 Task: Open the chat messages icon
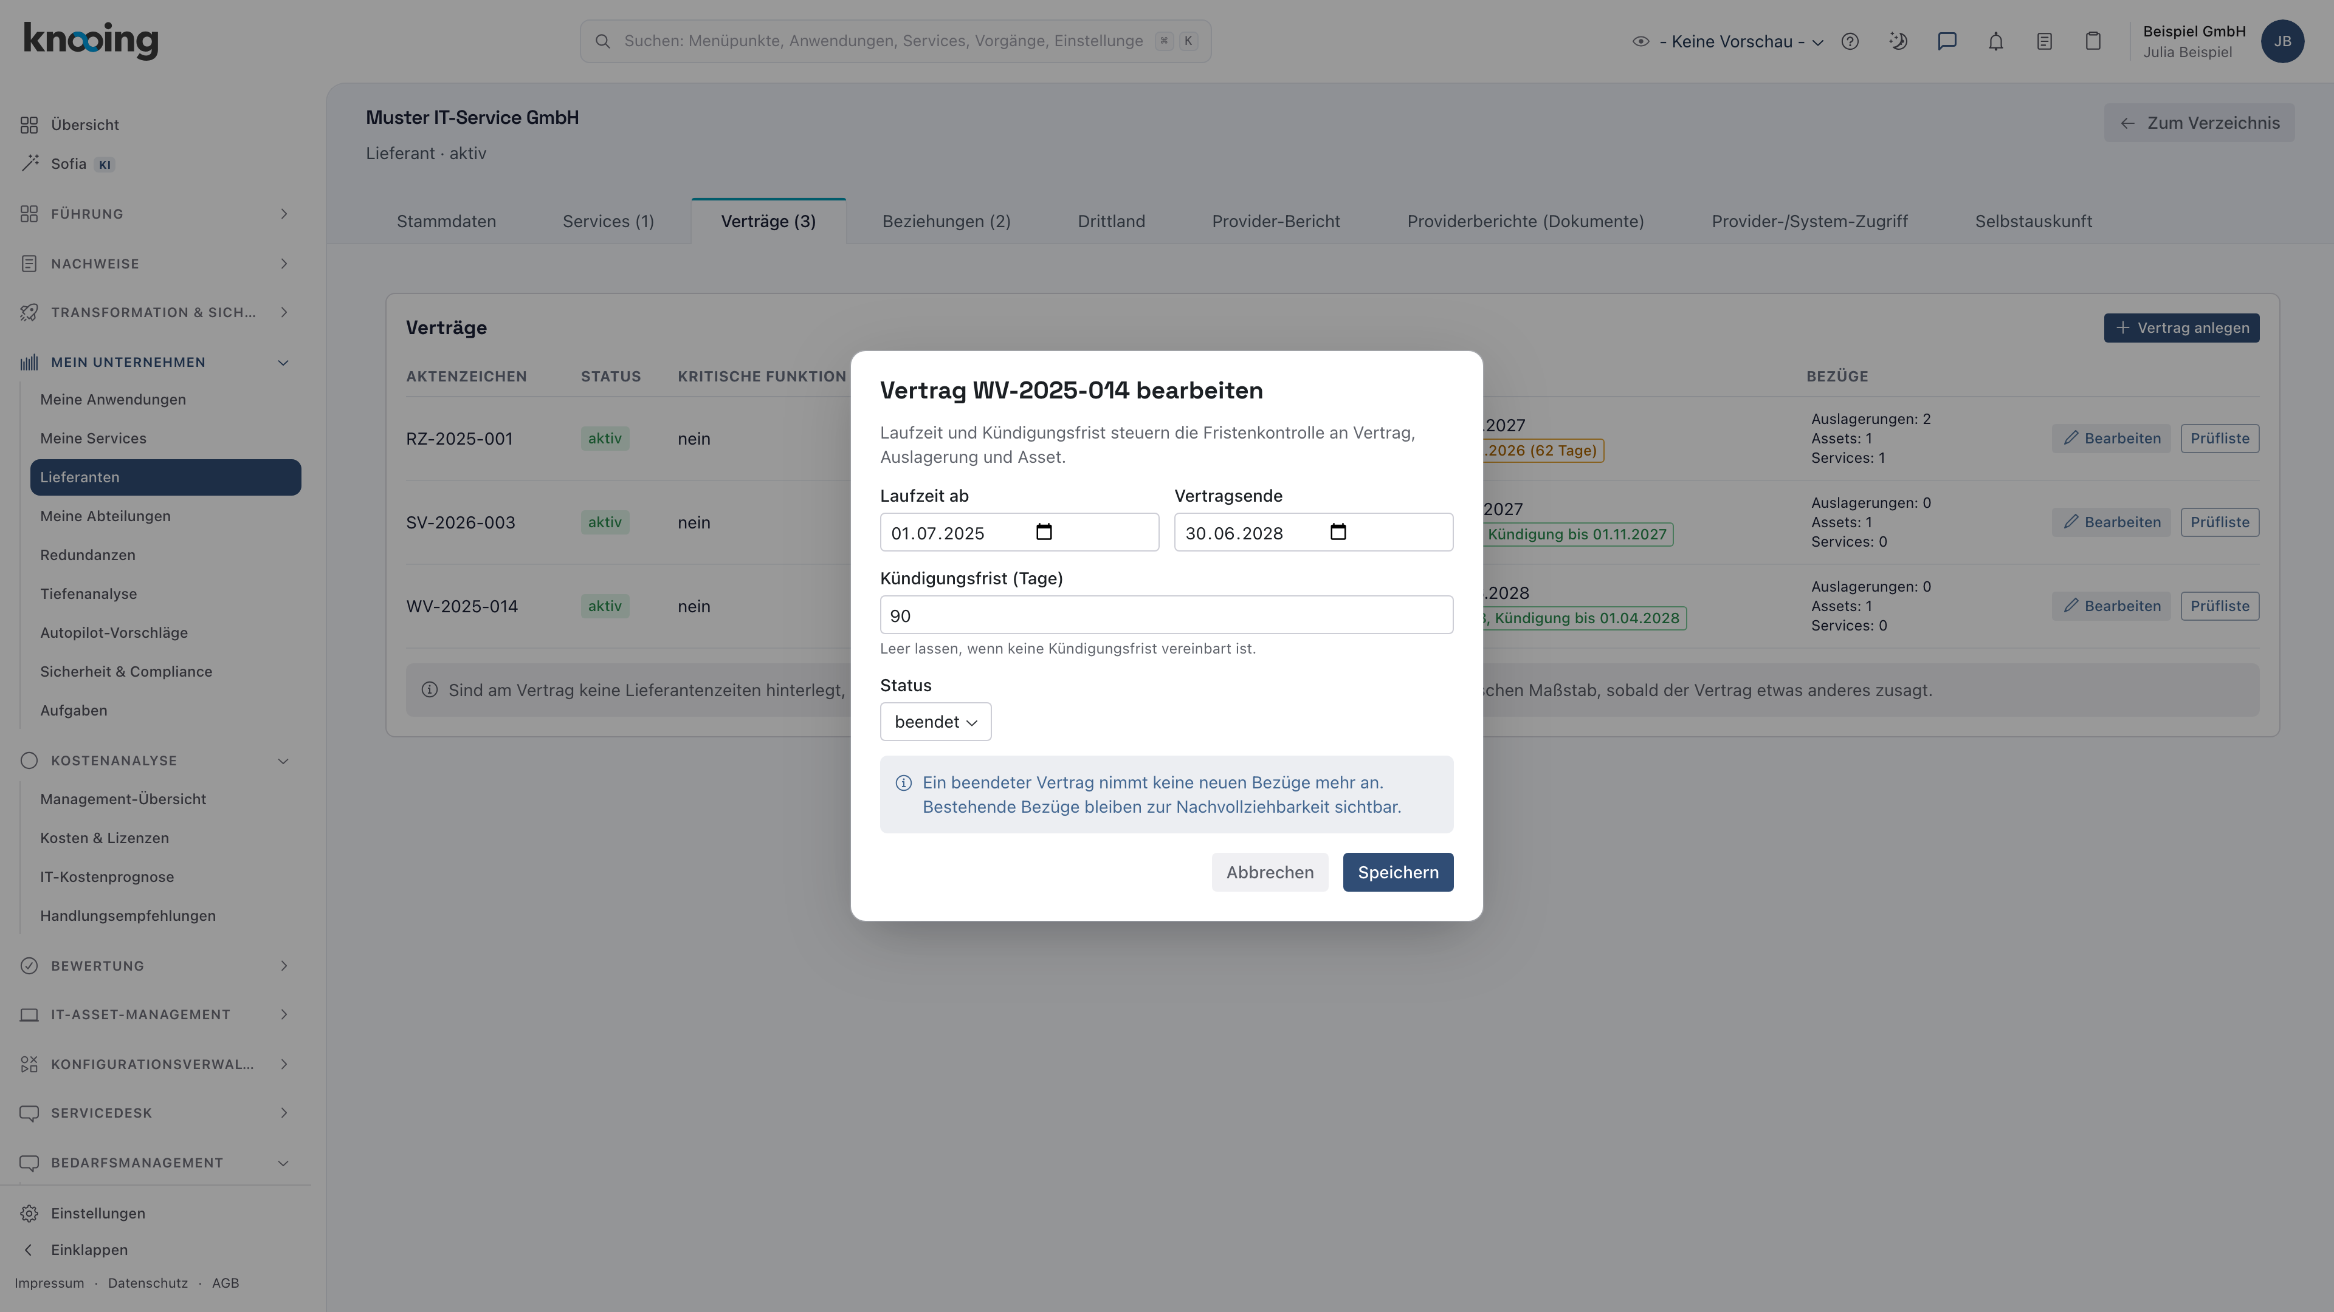click(x=1947, y=42)
